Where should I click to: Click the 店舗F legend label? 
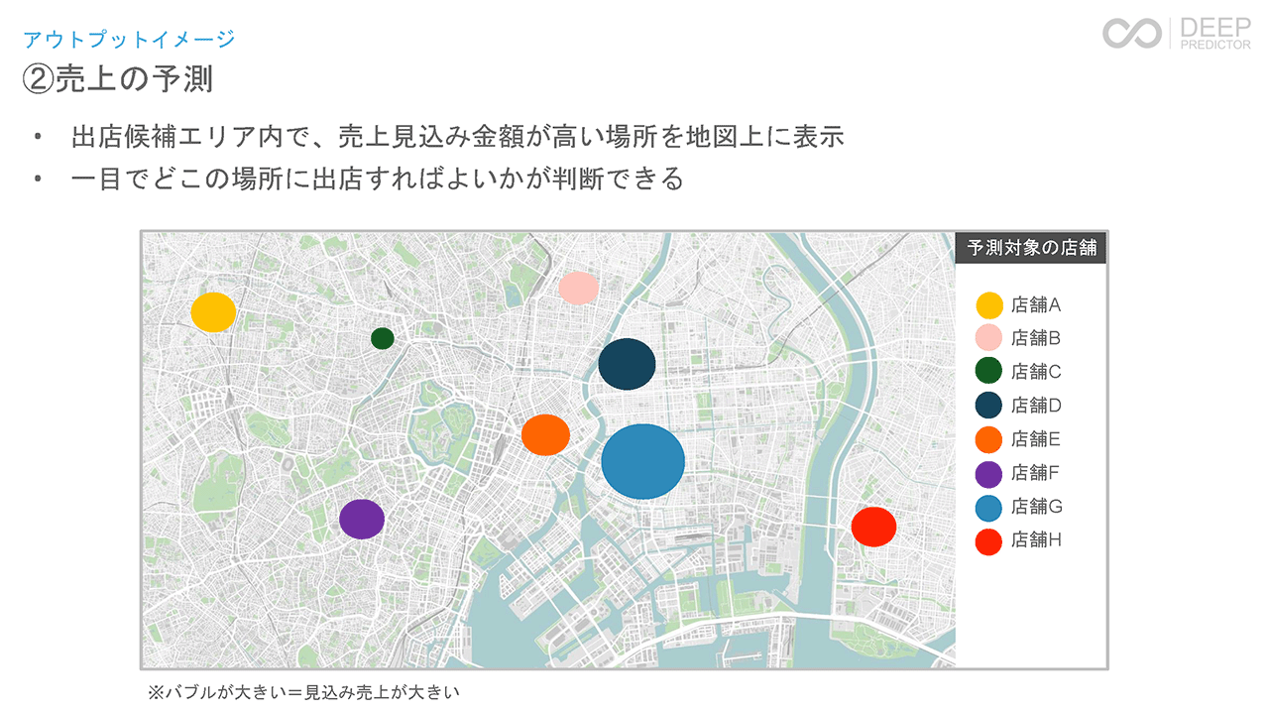pyautogui.click(x=1036, y=474)
